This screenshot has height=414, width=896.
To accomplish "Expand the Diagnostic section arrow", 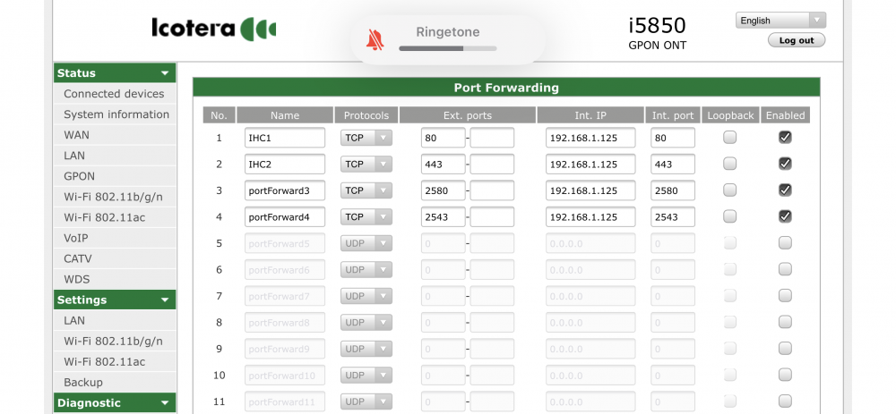I will coord(165,403).
